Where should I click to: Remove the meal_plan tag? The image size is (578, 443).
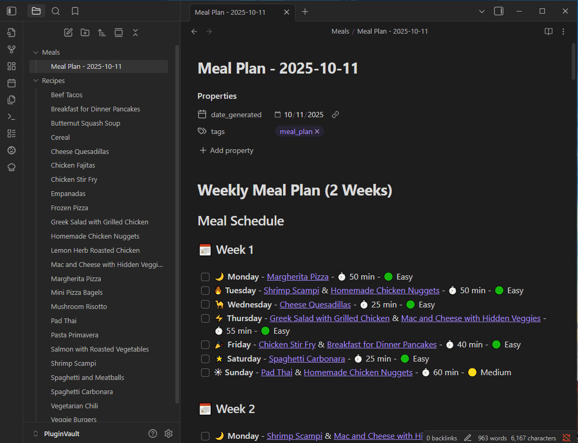(317, 132)
